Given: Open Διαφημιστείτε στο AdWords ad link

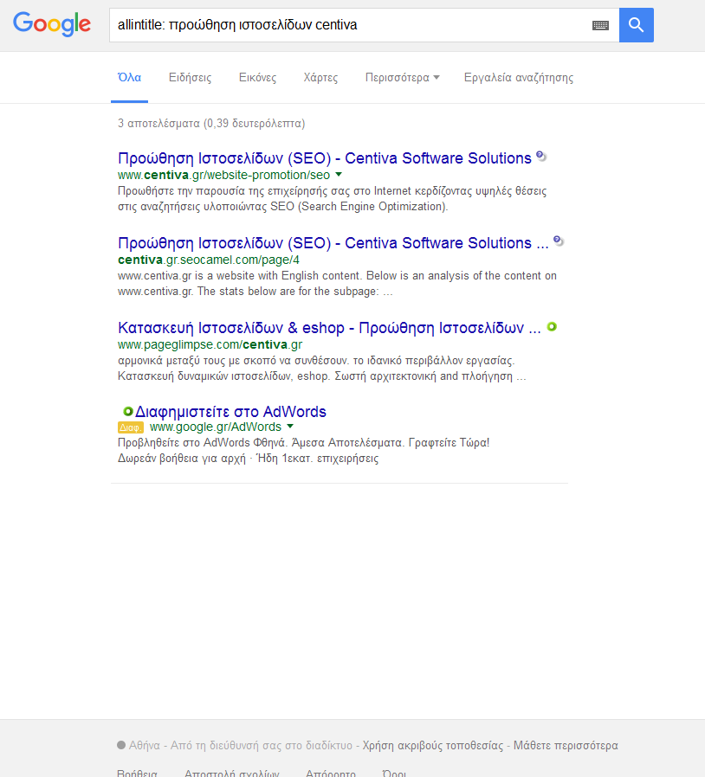Looking at the screenshot, I should 230,412.
